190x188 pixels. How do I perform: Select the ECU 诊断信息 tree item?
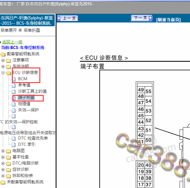(x=25, y=72)
